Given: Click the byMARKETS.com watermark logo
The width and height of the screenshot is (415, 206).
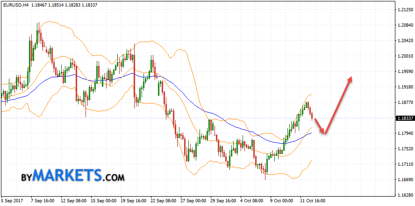Looking at the screenshot, I should coord(72,177).
